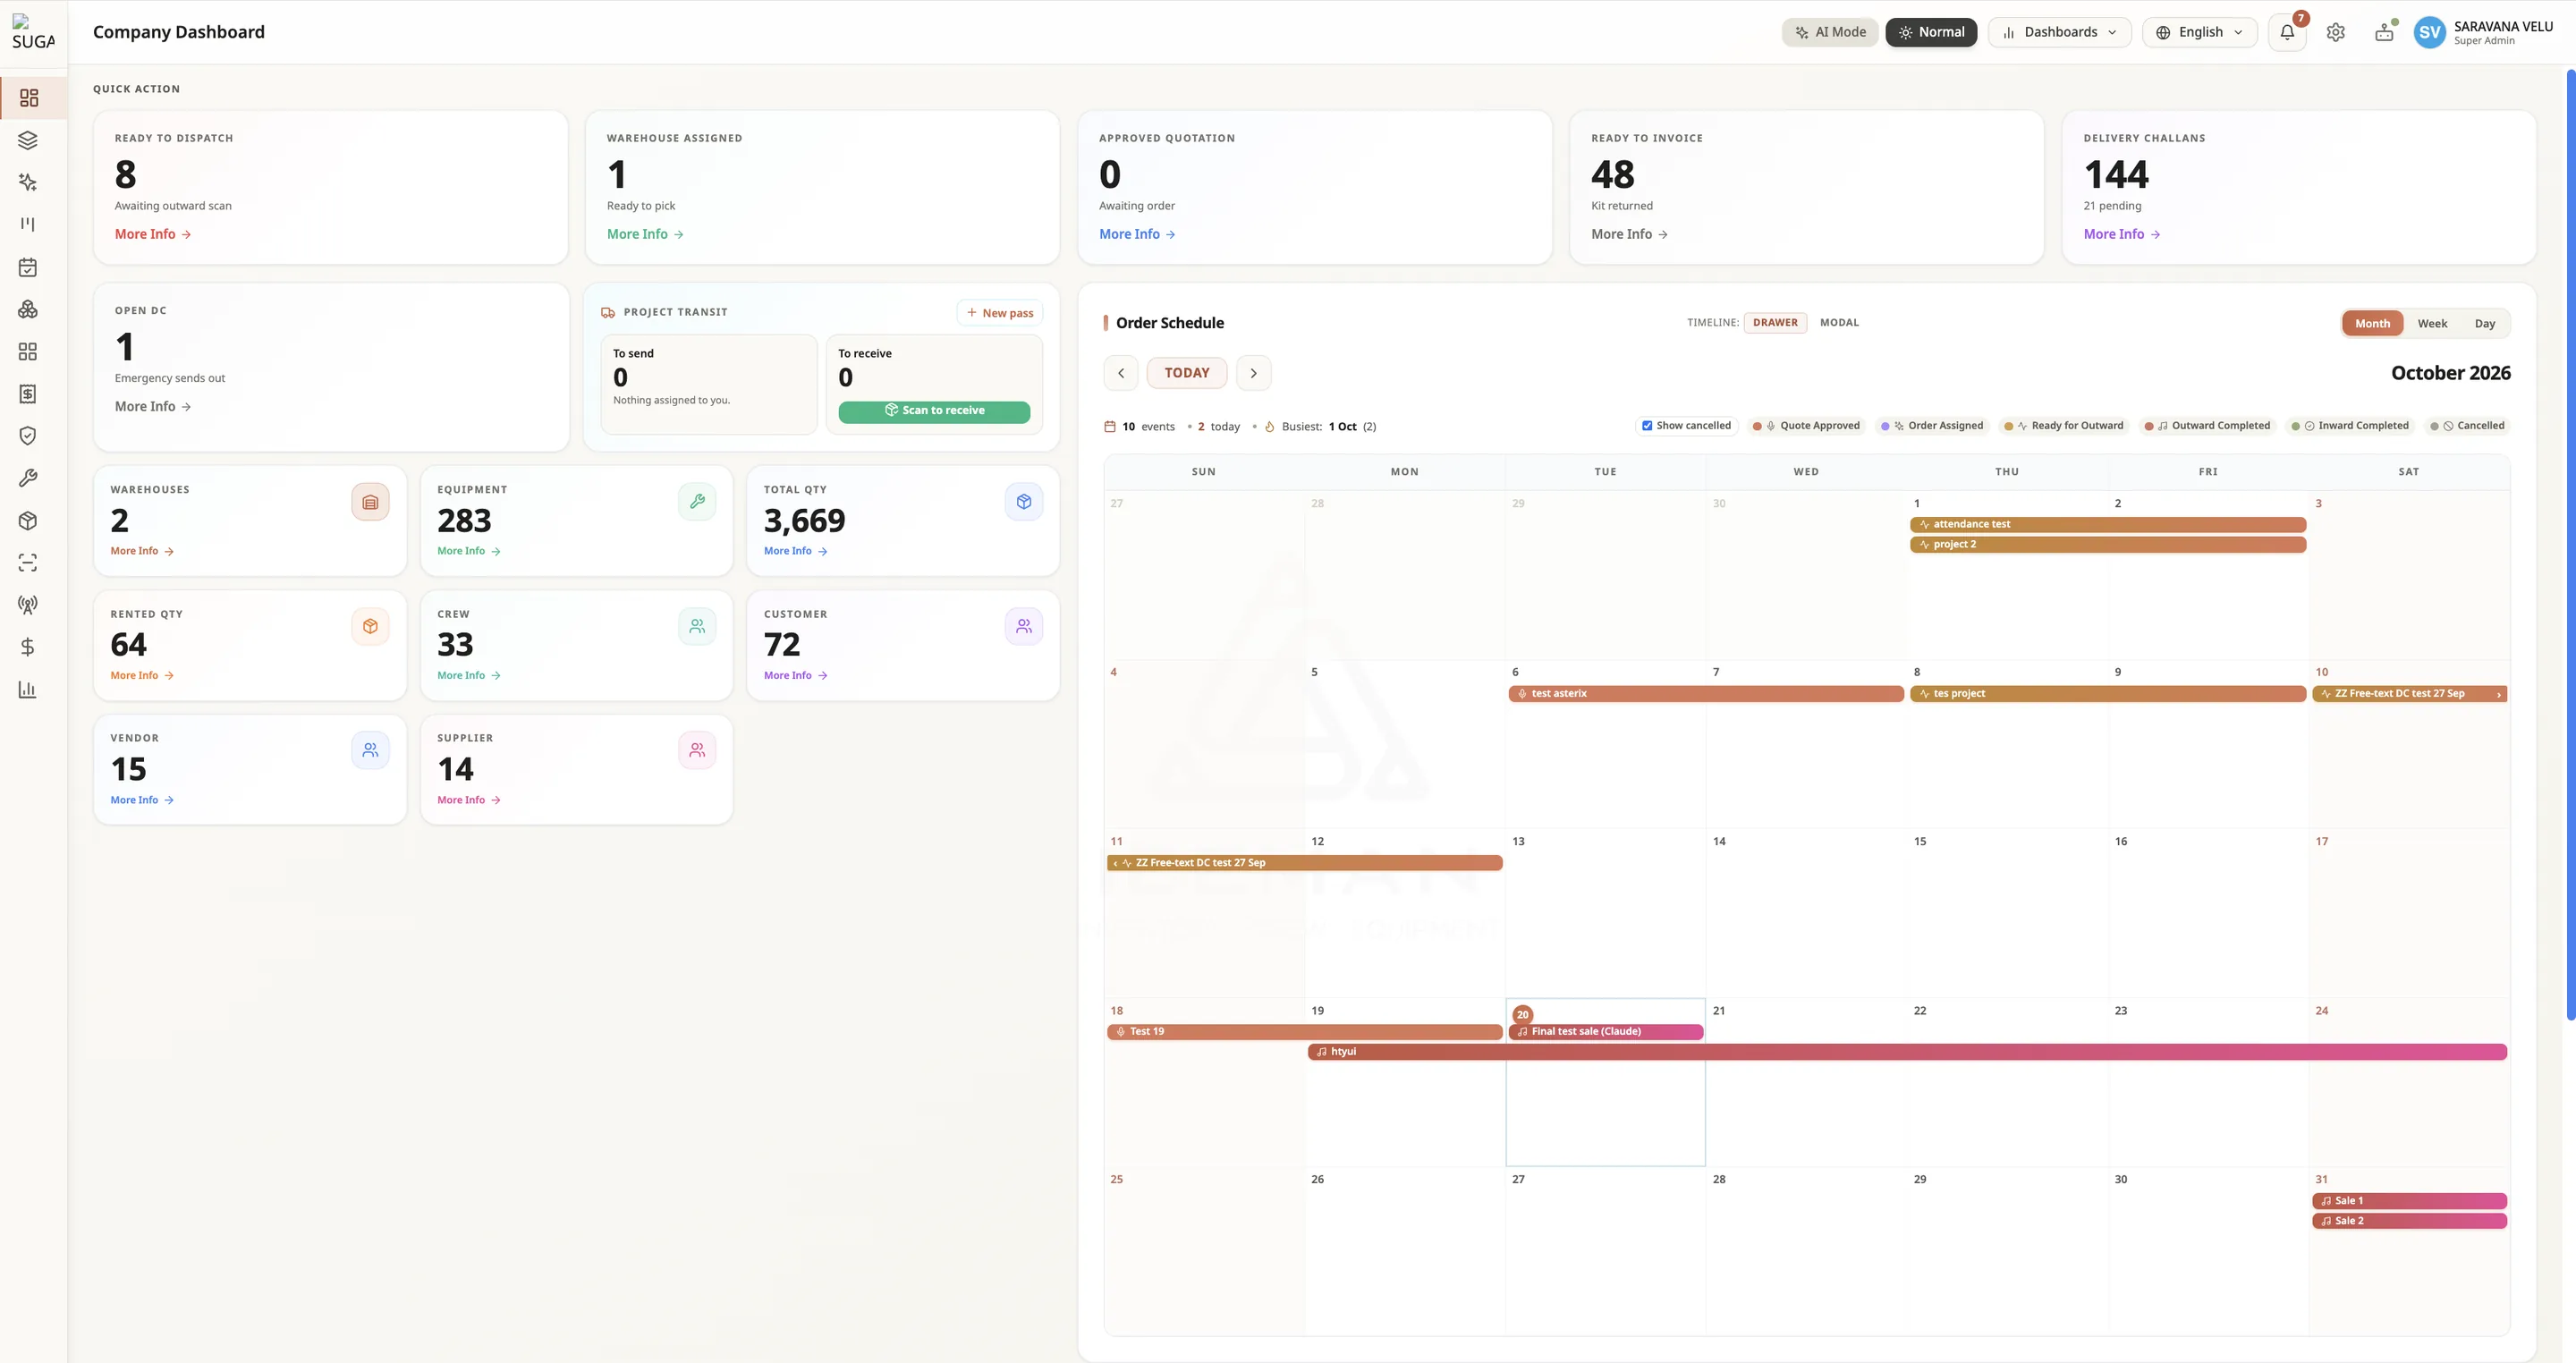Viewport: 2576px width, 1363px height.
Task: Click the scan frame icon in the sidebar
Action: (x=28, y=563)
